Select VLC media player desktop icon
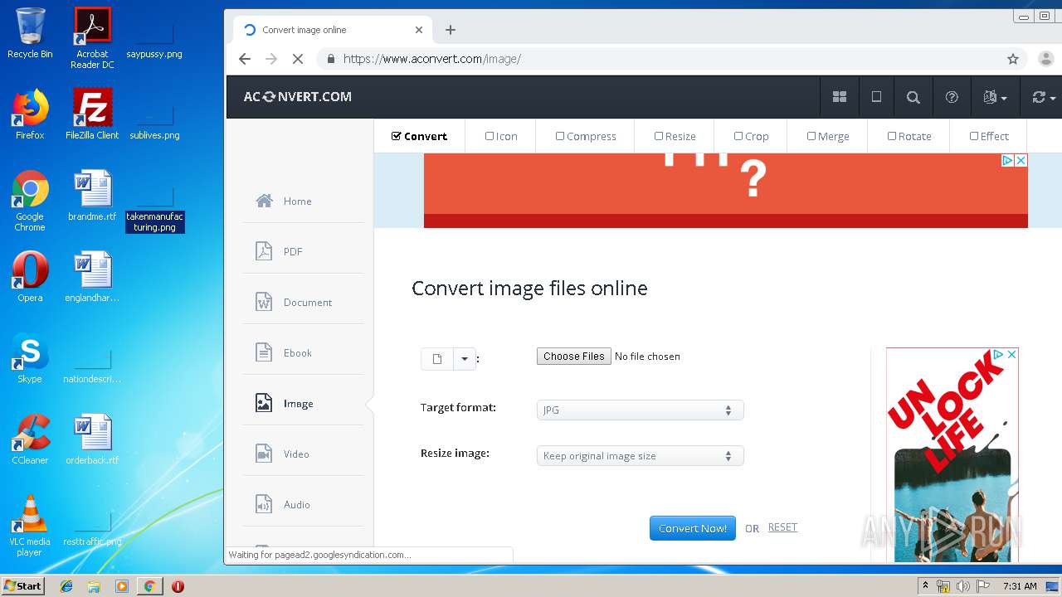The image size is (1062, 597). [30, 526]
